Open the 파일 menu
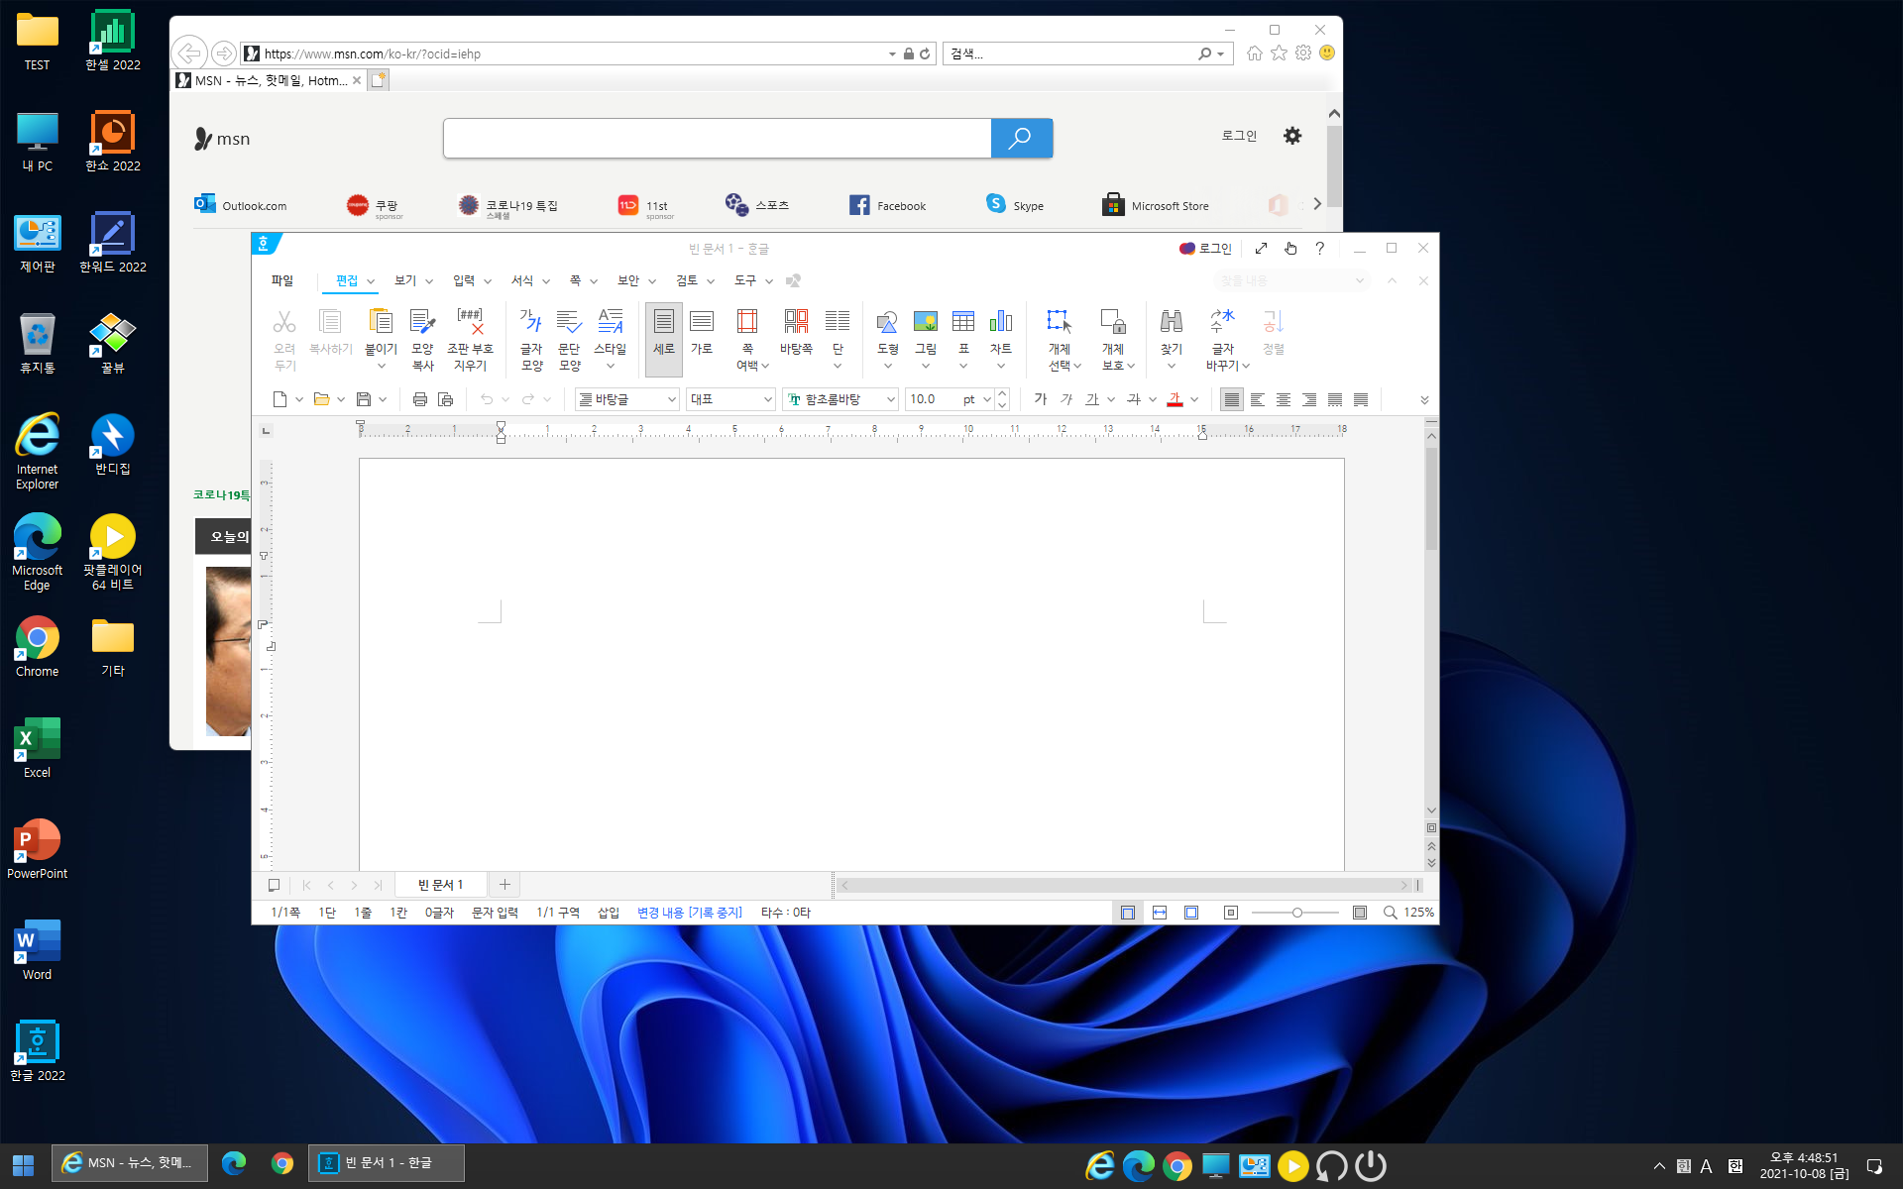Screen dimensions: 1903x1189 (x=282, y=280)
